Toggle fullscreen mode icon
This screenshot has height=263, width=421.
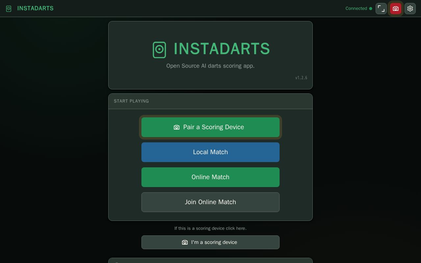381,9
